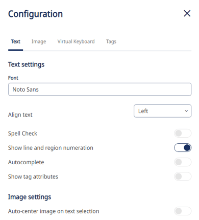The height and width of the screenshot is (220, 199).
Task: Close the Configuration panel
Action: click(x=187, y=13)
